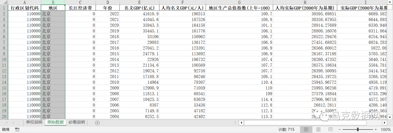Image resolution: width=393 pixels, height=133 pixels.
Task: Click the 人均实际GDP header cell
Action: 305,8
